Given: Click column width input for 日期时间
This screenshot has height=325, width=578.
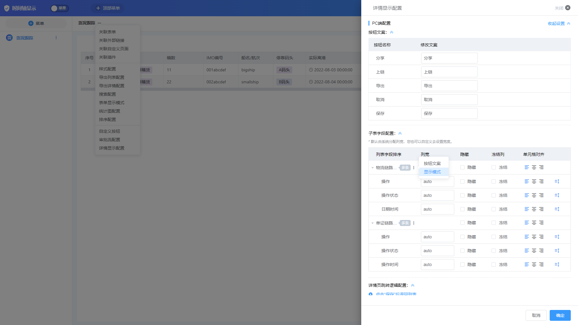Looking at the screenshot, I should pyautogui.click(x=437, y=209).
